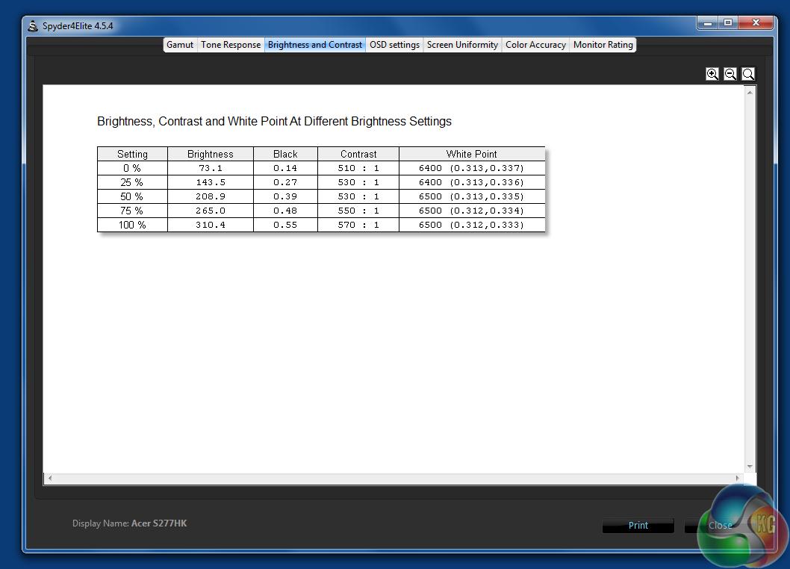Click brightness value 310.4
The height and width of the screenshot is (569, 790).
[x=211, y=225]
